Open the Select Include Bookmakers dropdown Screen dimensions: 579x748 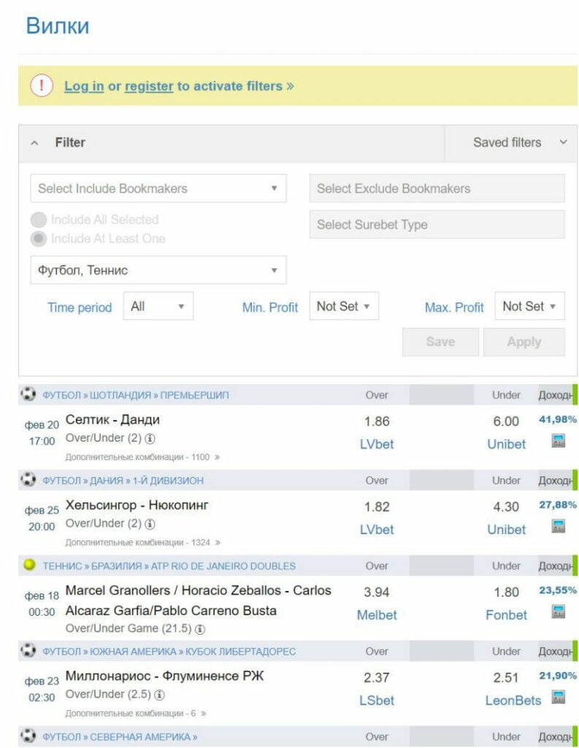pos(158,188)
